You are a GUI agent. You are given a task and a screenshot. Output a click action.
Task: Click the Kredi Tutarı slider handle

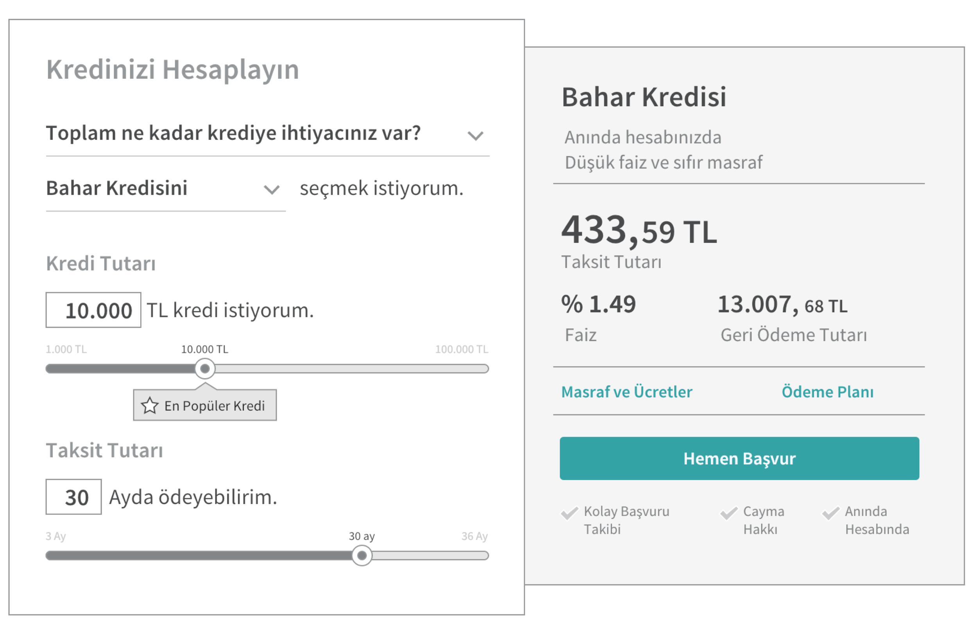pyautogui.click(x=205, y=369)
